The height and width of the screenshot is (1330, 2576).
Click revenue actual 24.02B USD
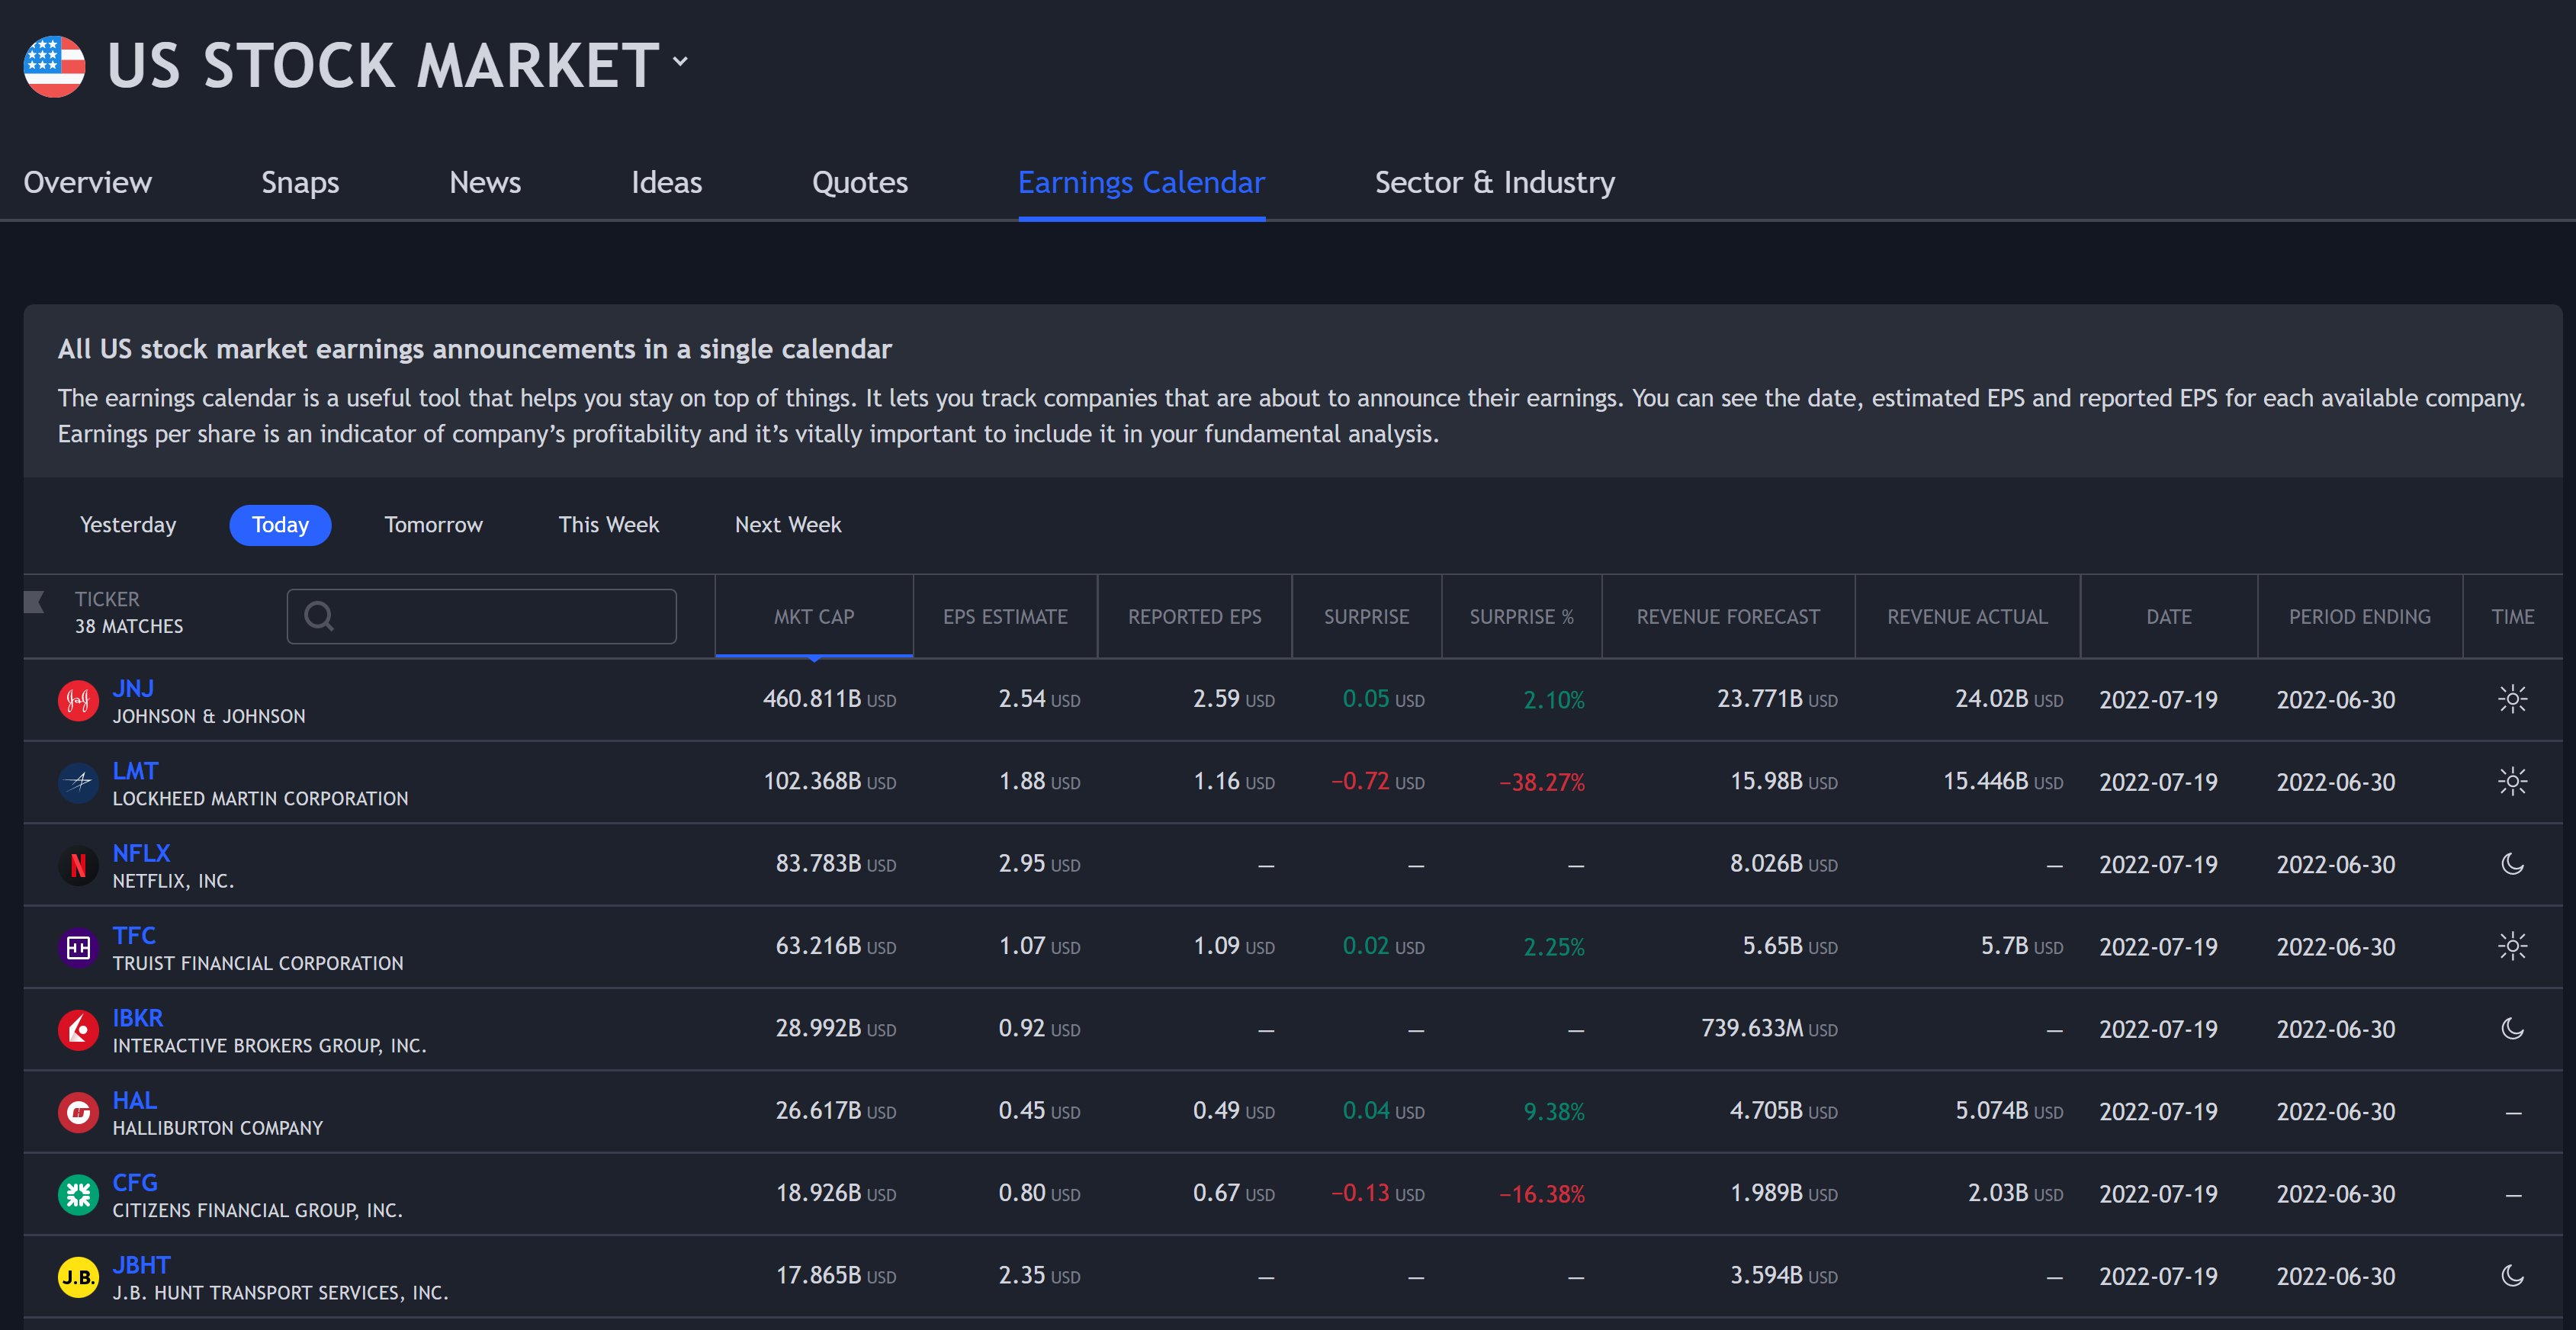[x=2009, y=699]
